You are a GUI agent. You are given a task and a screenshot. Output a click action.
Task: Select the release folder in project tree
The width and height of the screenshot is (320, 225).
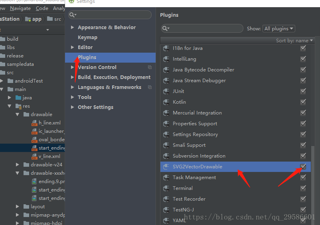[x=15, y=56]
